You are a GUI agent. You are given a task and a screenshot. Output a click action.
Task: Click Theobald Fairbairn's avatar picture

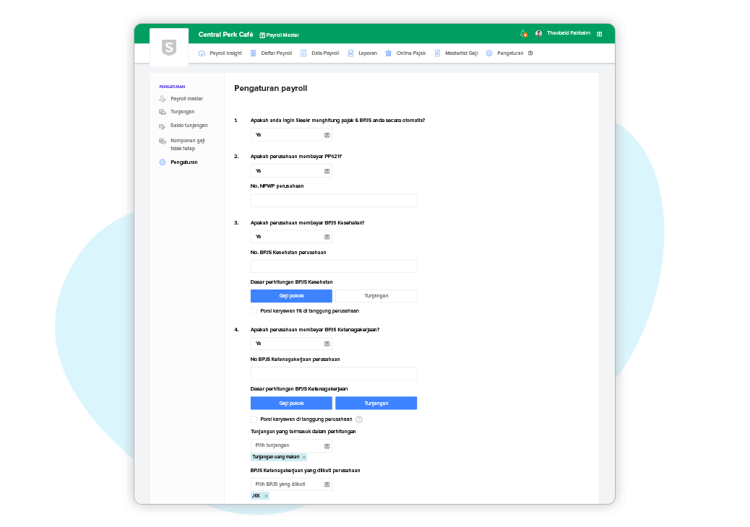(538, 33)
